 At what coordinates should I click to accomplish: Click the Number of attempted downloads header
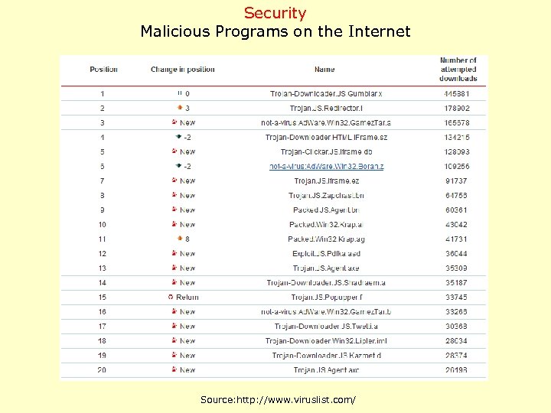[458, 69]
